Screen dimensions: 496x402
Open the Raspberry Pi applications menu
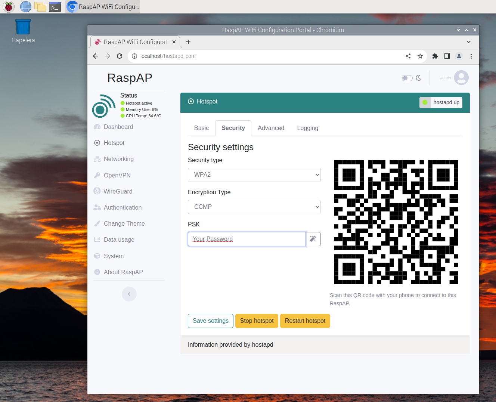tap(9, 7)
